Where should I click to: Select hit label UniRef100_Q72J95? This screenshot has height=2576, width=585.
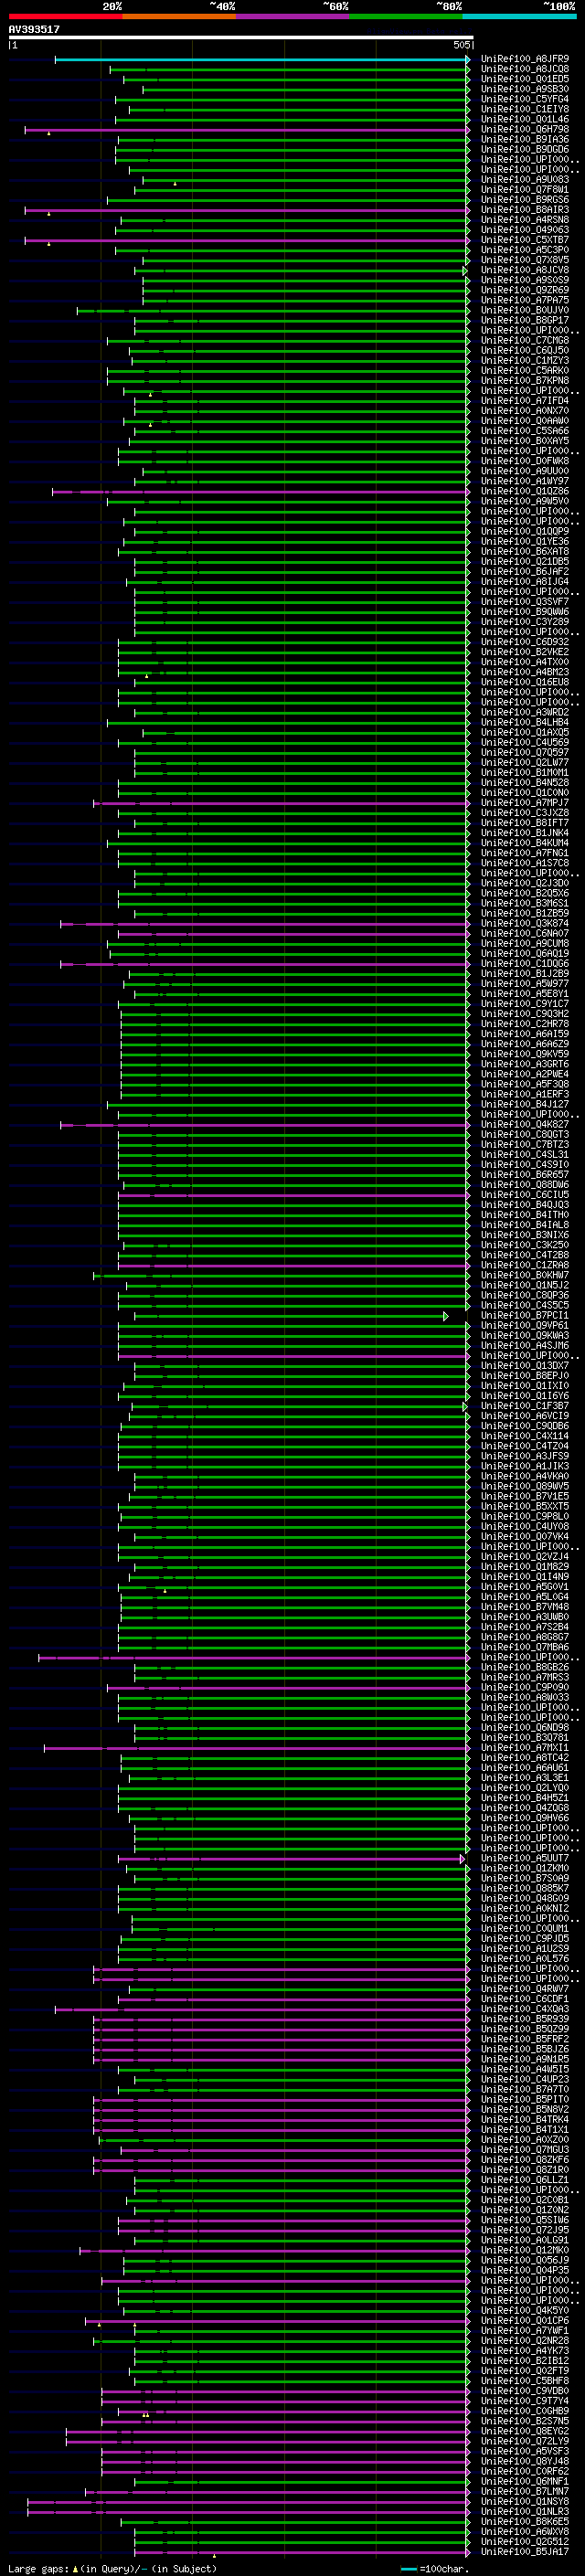525,2229
